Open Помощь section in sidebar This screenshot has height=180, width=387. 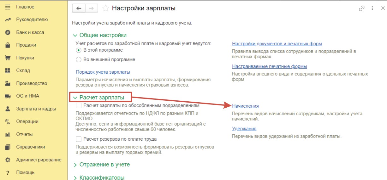25,172
